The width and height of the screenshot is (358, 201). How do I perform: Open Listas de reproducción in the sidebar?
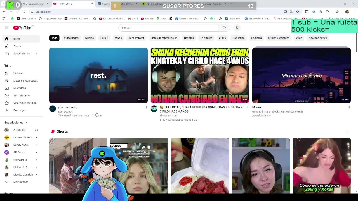point(21,81)
